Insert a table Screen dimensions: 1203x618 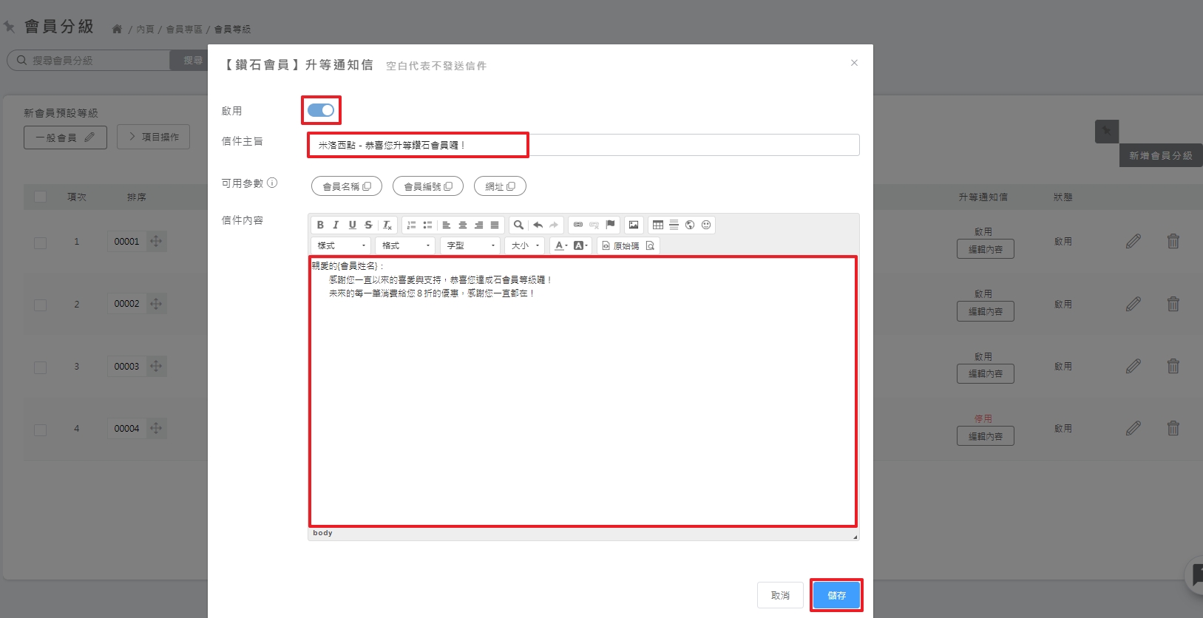coord(658,225)
